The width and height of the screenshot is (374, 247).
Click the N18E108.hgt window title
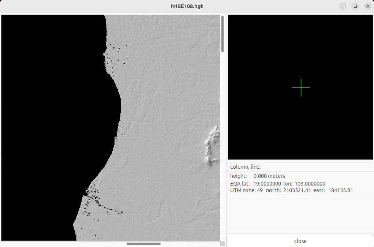pyautogui.click(x=187, y=6)
